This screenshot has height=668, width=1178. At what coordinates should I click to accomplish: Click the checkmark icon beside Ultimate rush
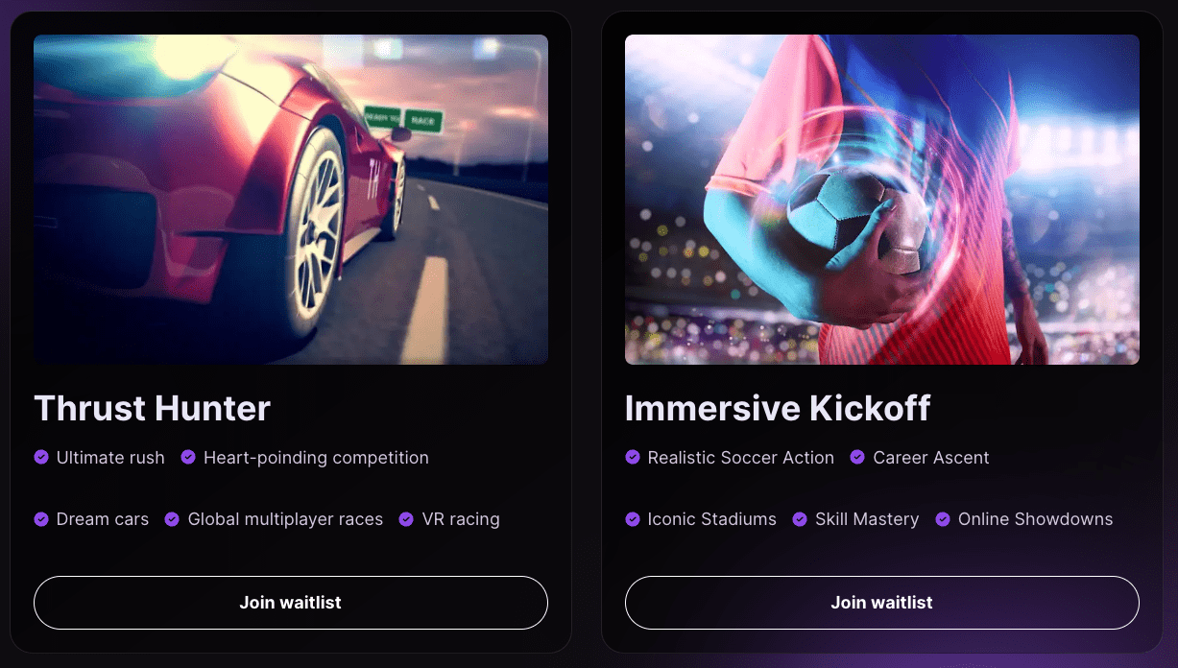(41, 458)
